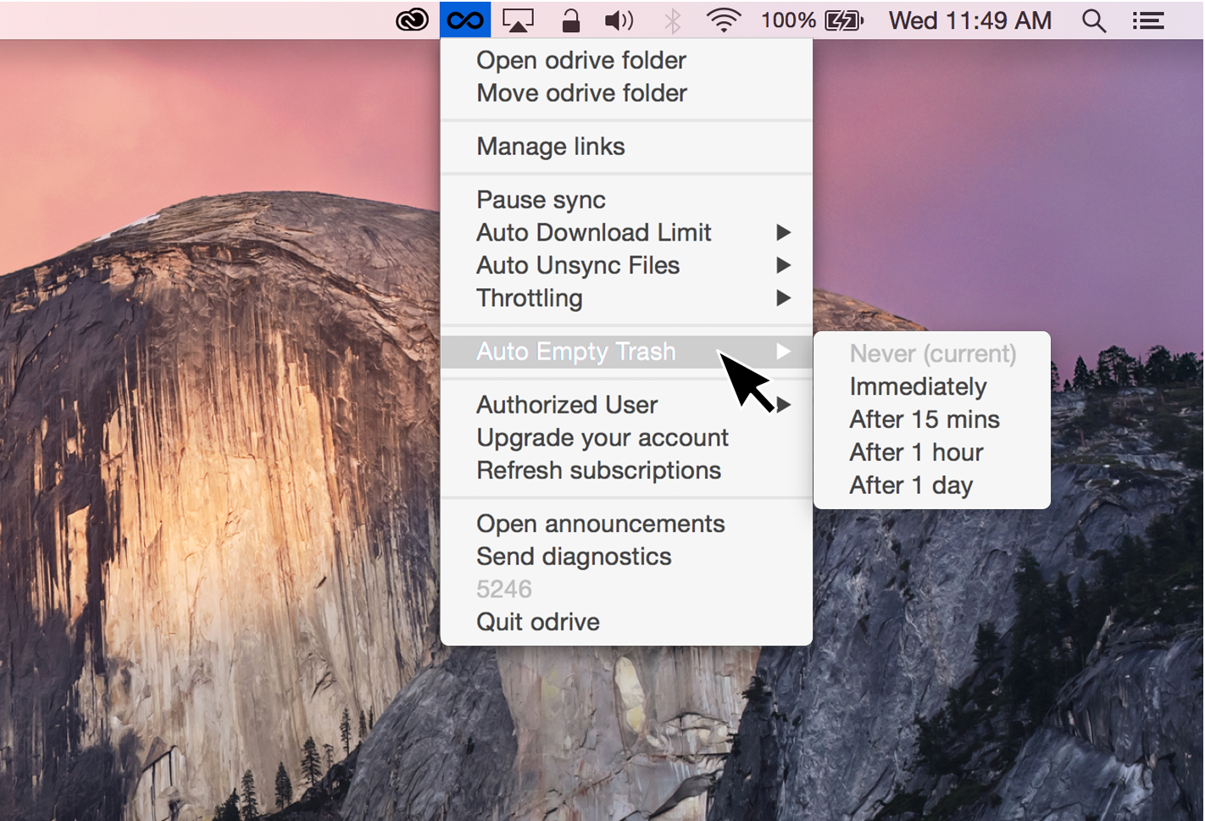Click the lock icon in menu bar

(x=571, y=20)
